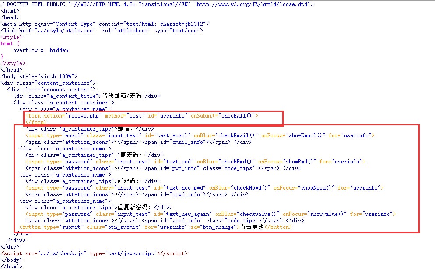Click the script src="../js/check.js" line
The image size is (435, 270).
tap(94, 253)
